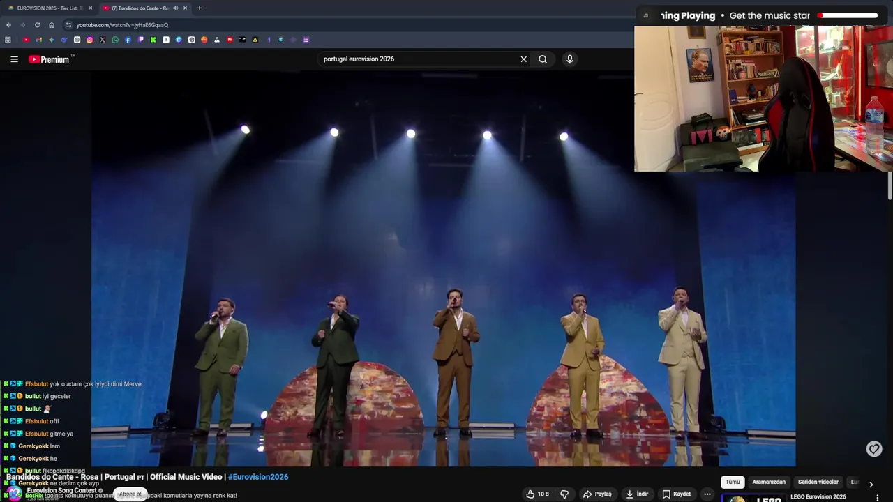Screen dimensions: 893x502
Task: Open the Twitch bookmark
Action: pos(140,40)
